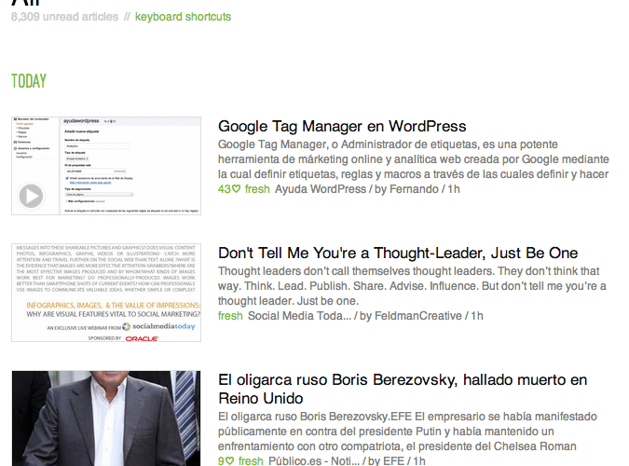This screenshot has width=629, height=466.
Task: Click the 8,309 unread articles count
Action: coord(63,17)
